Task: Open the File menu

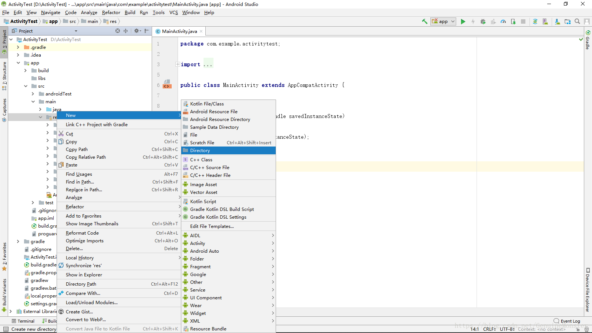Action: 6,13
